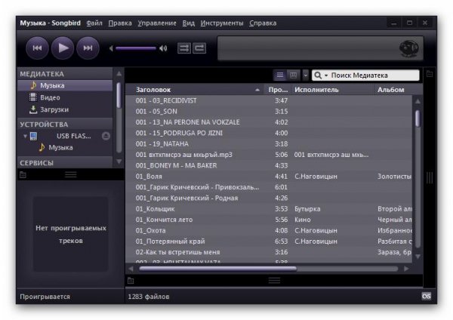Click the USB FLAS... device icon
This screenshot has width=453, height=320.
click(34, 136)
